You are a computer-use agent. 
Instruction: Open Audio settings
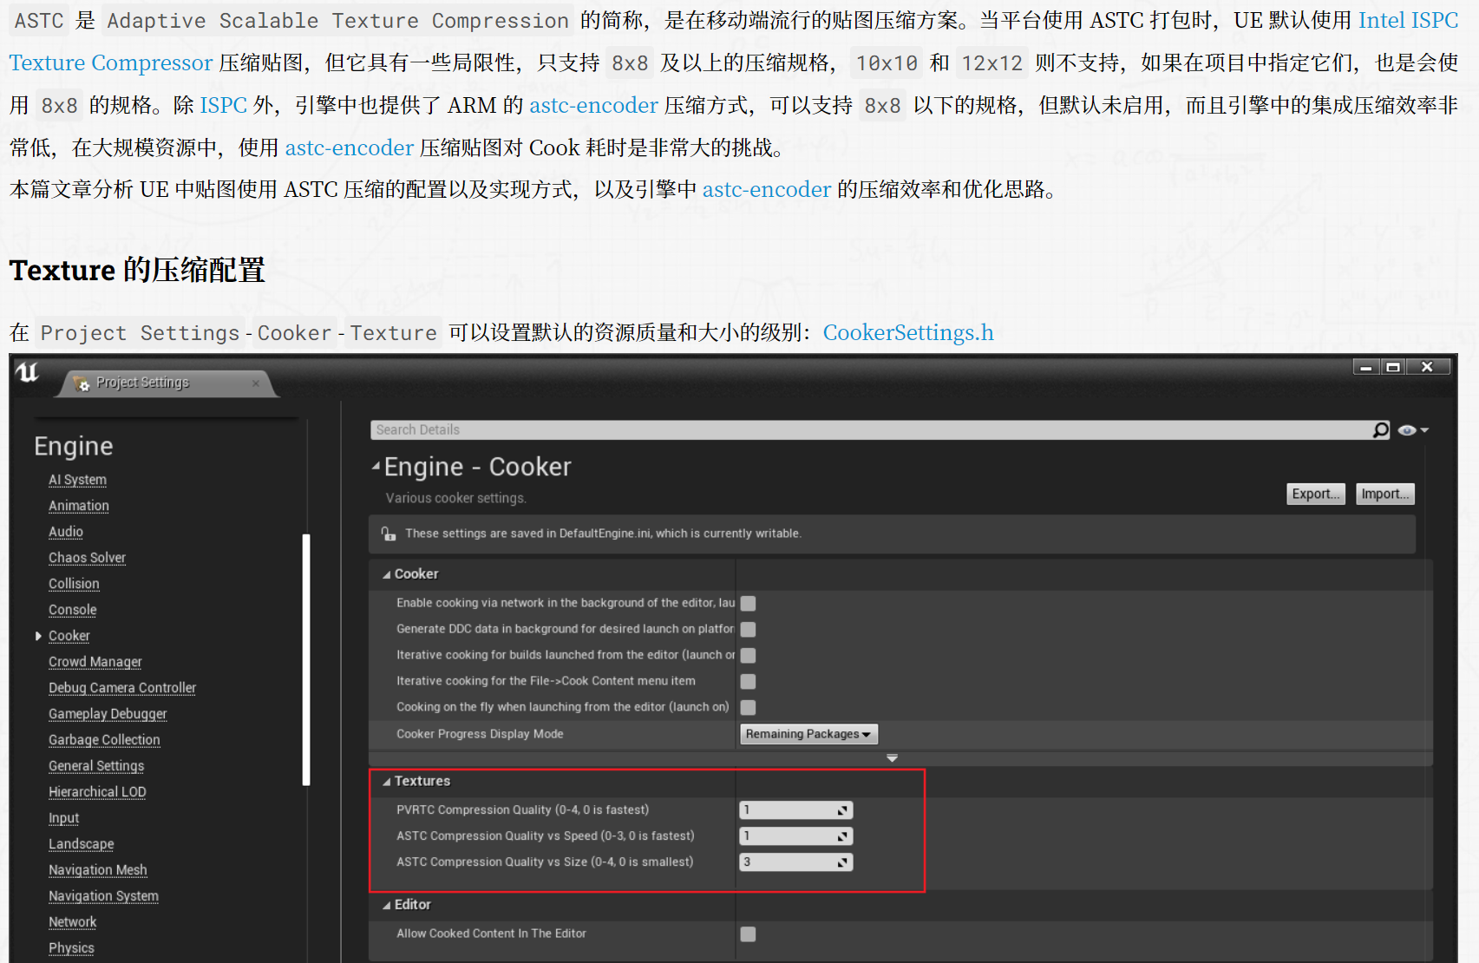(x=66, y=532)
